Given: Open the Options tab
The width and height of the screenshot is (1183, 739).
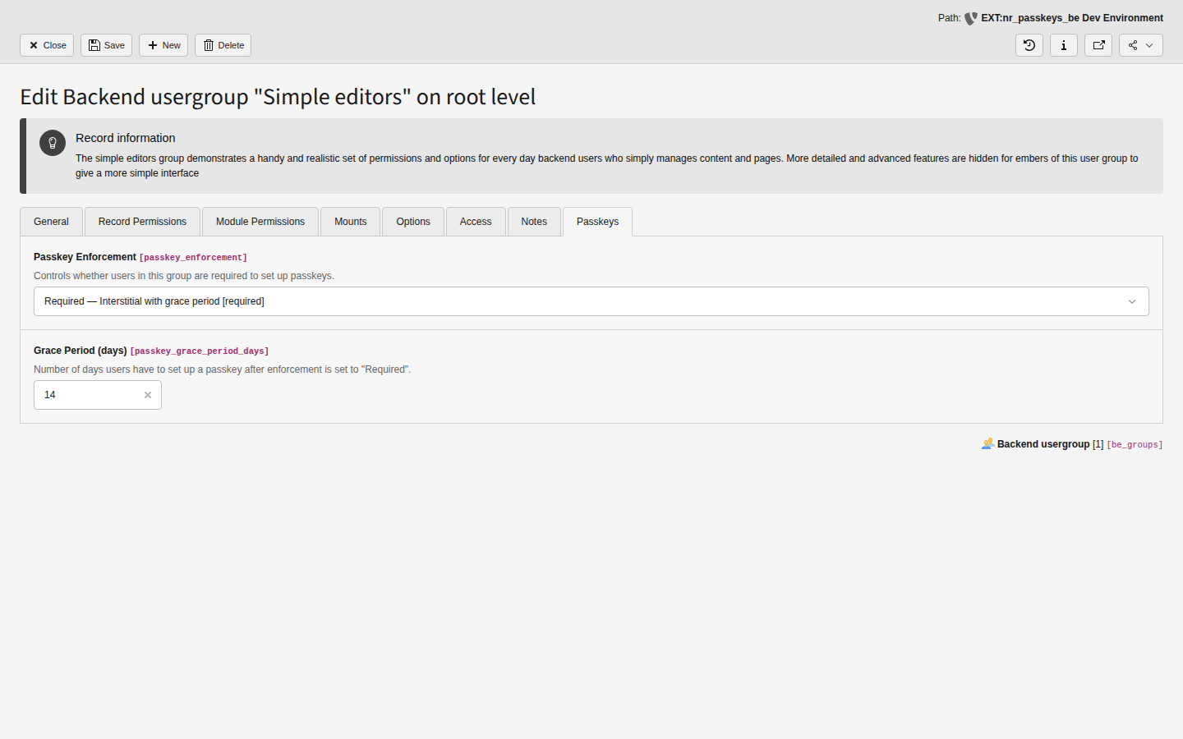Looking at the screenshot, I should pyautogui.click(x=413, y=222).
